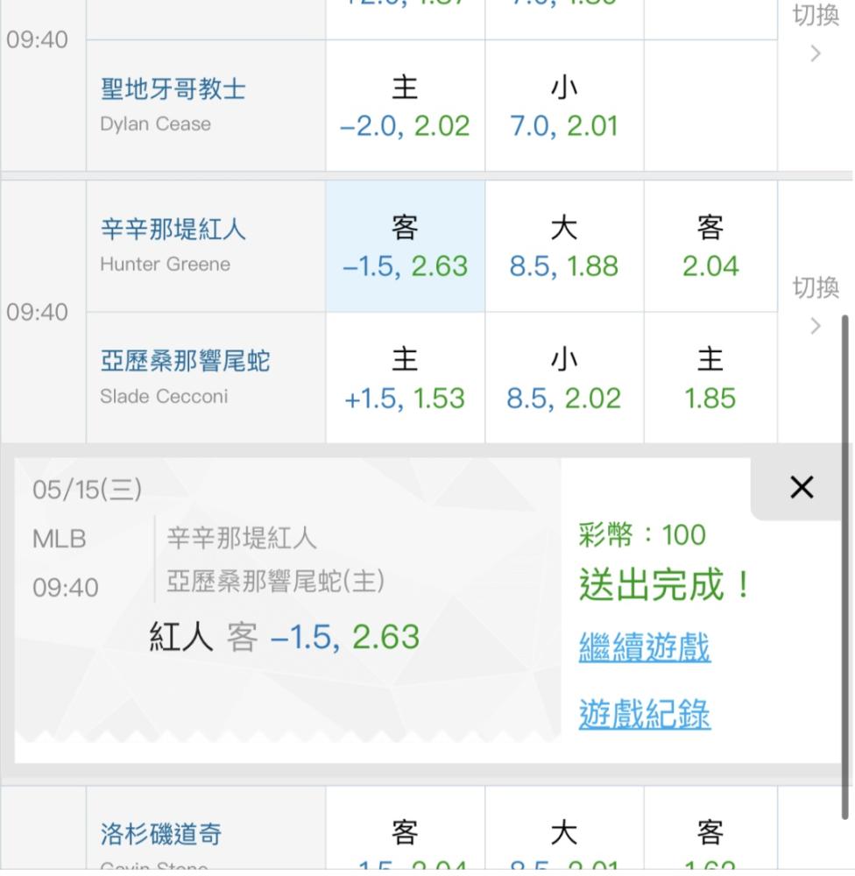Open 亞歷桑那響尾蛇 team name in match list

[x=186, y=361]
